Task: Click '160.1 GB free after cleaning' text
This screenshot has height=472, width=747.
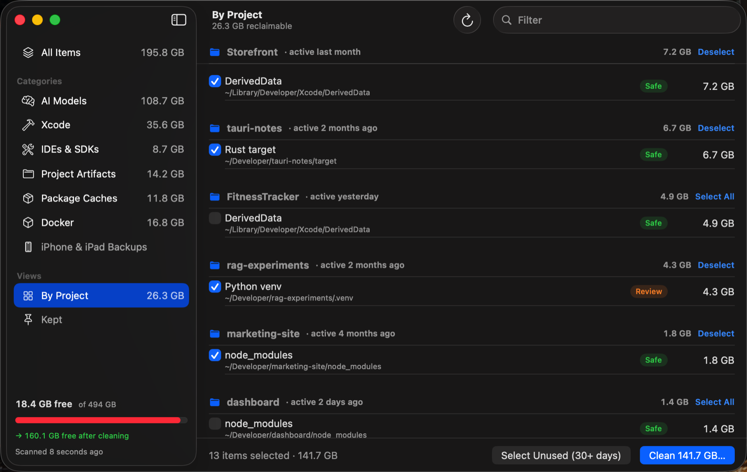Action: (77, 436)
